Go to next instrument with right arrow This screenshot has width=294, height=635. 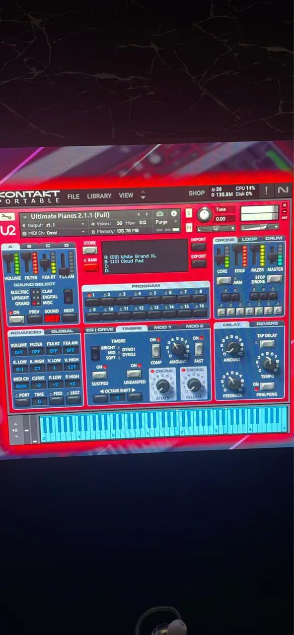tap(147, 215)
